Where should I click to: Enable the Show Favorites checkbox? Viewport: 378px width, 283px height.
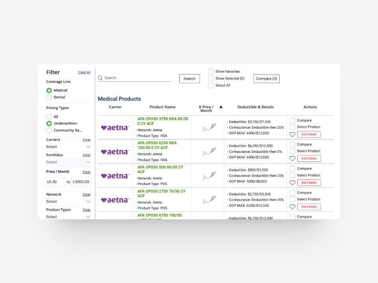[x=211, y=72]
